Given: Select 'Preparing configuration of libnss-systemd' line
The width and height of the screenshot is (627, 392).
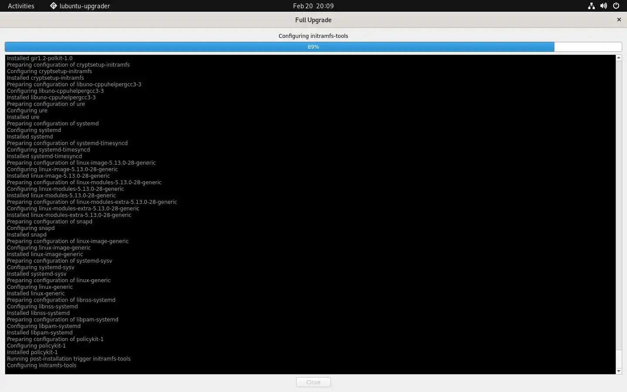Looking at the screenshot, I should click(x=61, y=300).
